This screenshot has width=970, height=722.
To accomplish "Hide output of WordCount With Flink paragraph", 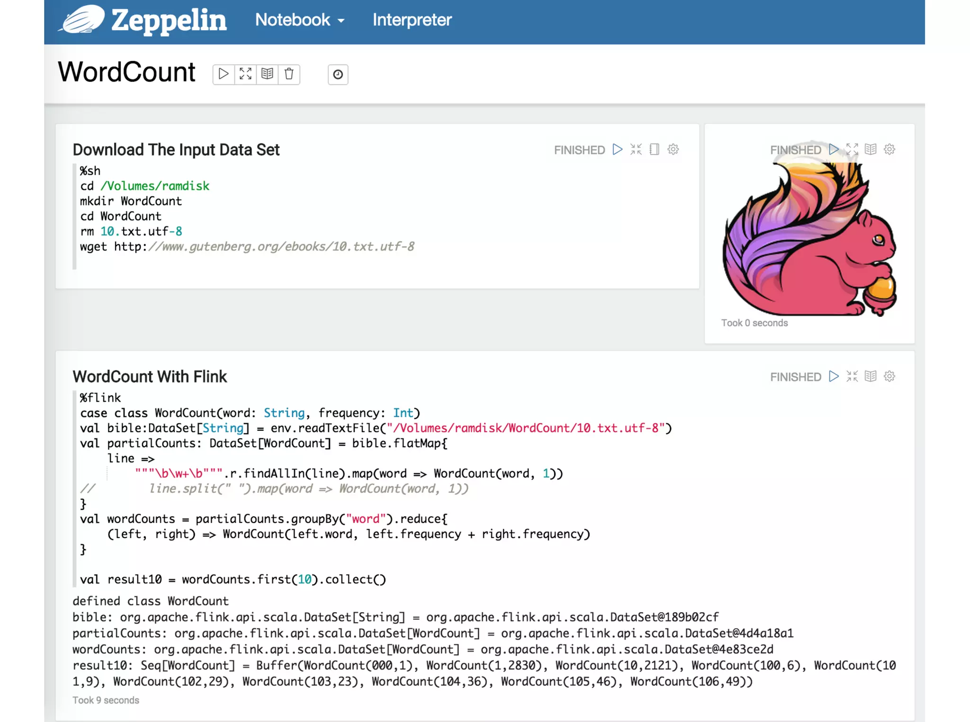I will (871, 377).
